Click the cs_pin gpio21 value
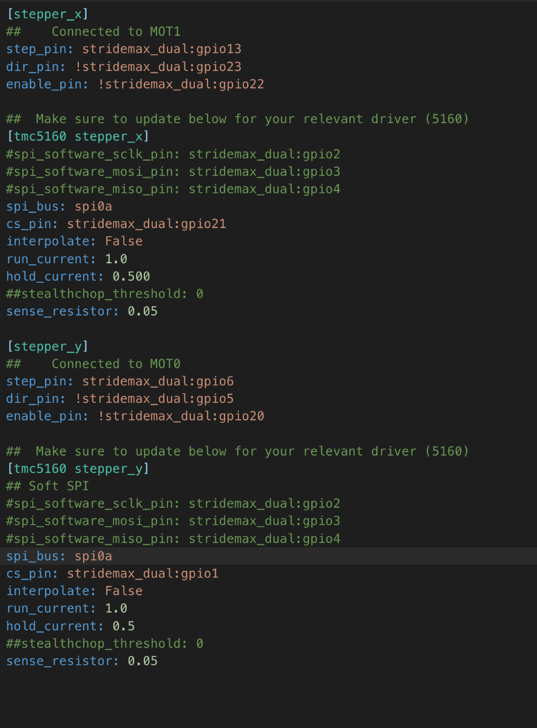Image resolution: width=537 pixels, height=728 pixels. 146,224
